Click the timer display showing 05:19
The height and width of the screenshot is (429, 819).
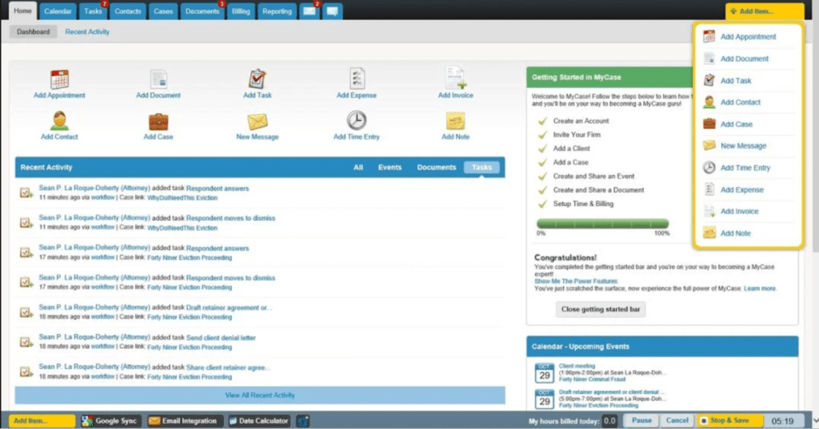point(782,421)
